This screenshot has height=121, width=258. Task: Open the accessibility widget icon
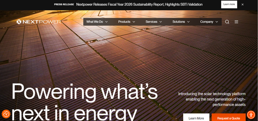251,115
